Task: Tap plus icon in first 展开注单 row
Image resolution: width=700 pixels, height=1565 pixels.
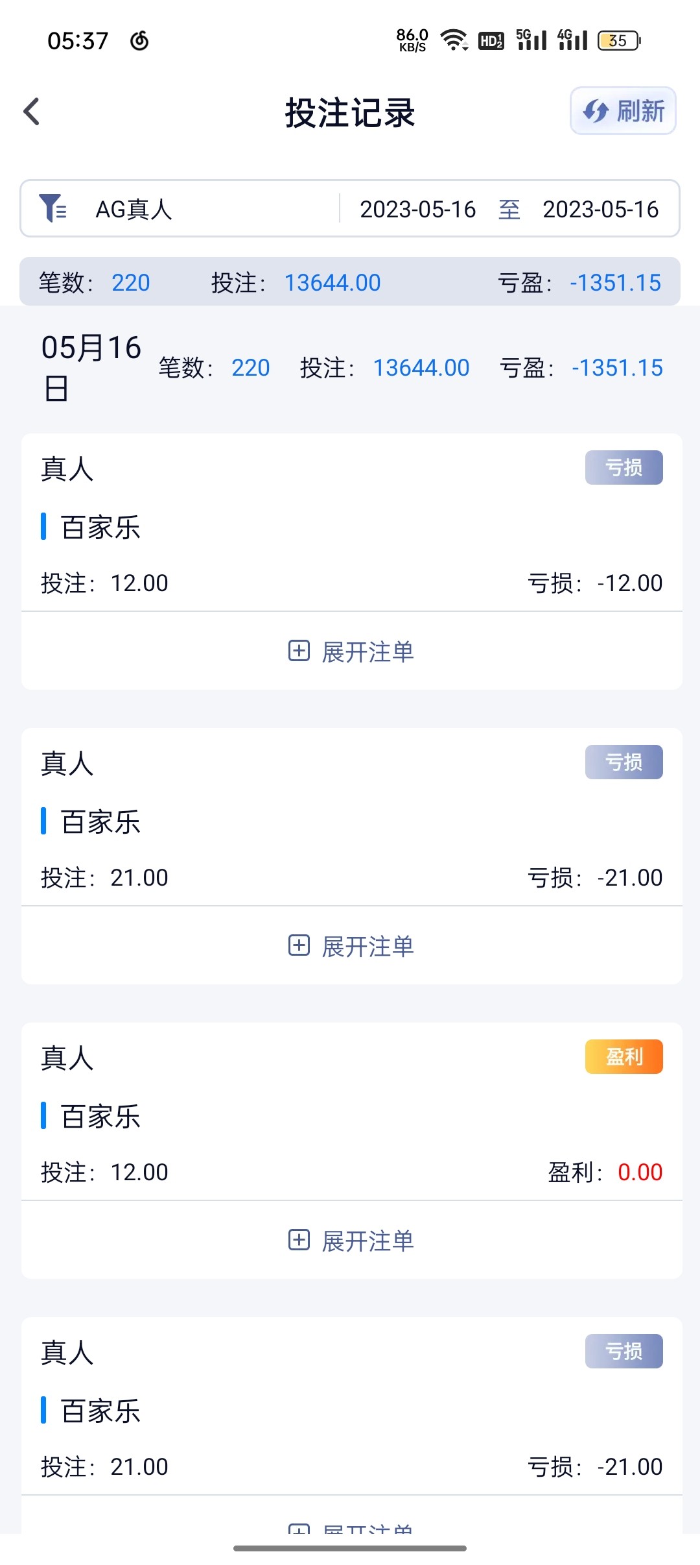Action: tap(299, 651)
